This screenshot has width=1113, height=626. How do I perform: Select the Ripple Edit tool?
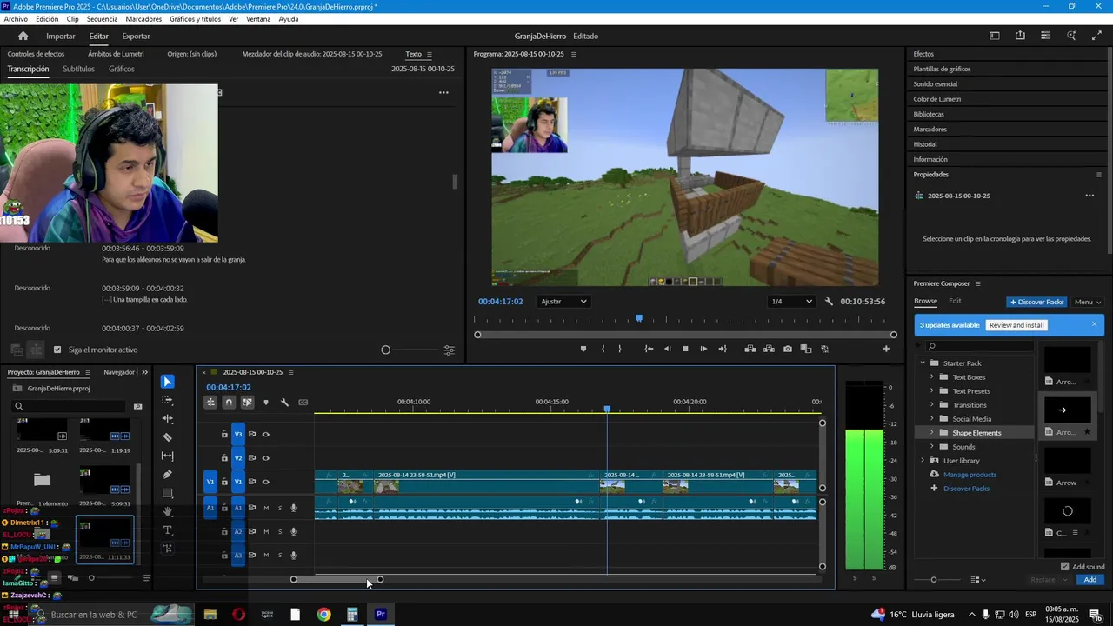point(168,419)
